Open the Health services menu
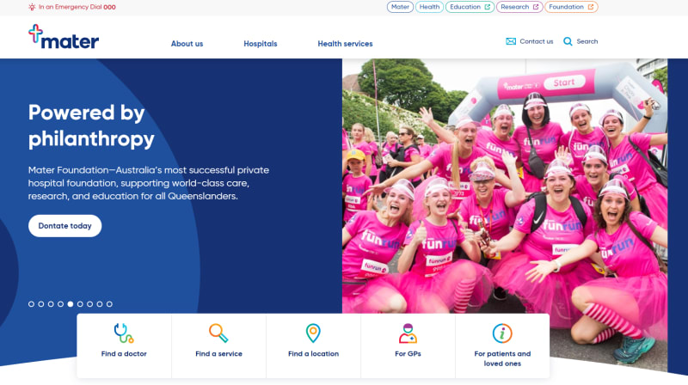This screenshot has height=385, width=688. coord(346,44)
